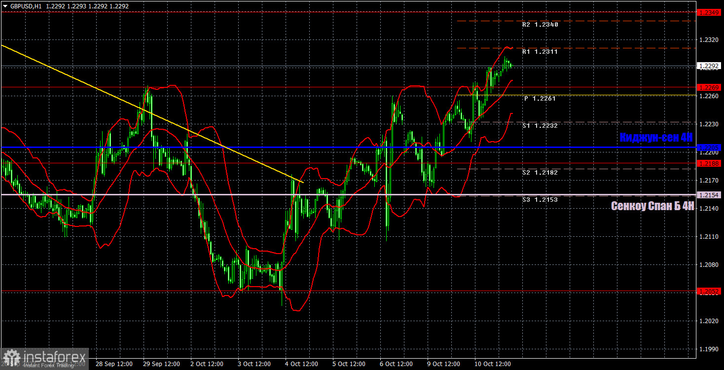Click the 1.2080 price axis value
The image size is (724, 370).
[x=709, y=265]
